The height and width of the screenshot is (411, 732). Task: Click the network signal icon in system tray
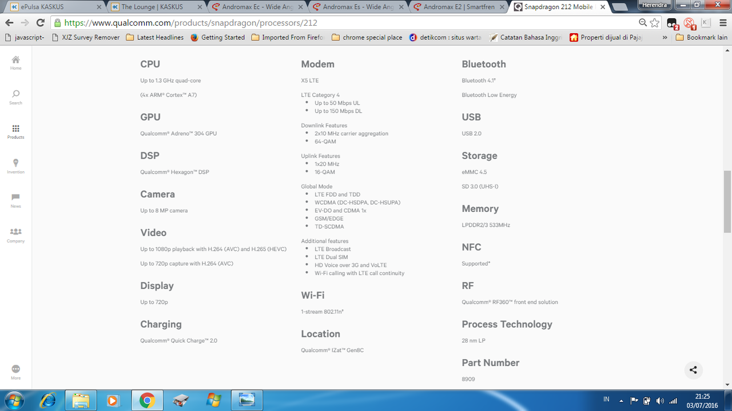pos(673,401)
